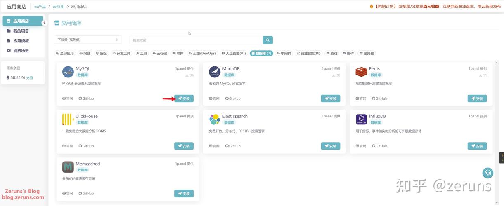Select the 开发工具 category tab

pos(121,53)
